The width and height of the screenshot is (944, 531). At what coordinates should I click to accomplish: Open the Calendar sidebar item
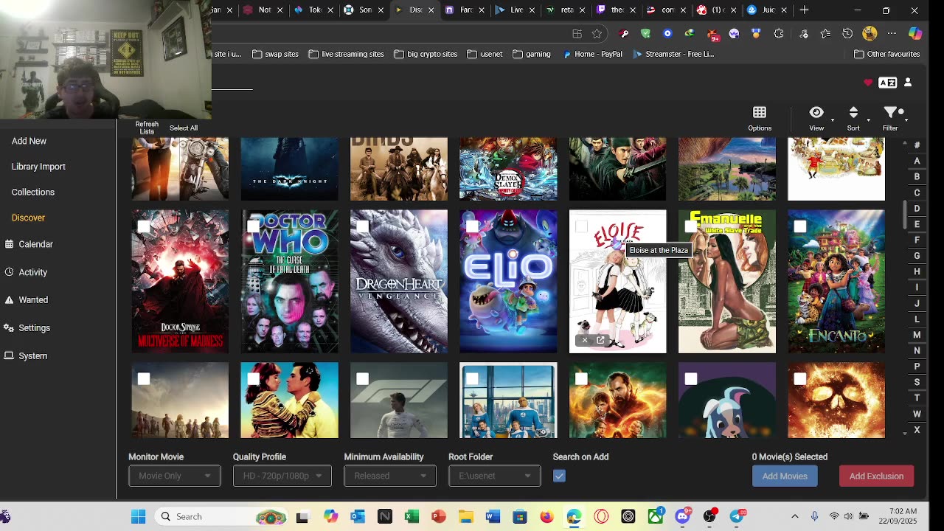point(35,244)
